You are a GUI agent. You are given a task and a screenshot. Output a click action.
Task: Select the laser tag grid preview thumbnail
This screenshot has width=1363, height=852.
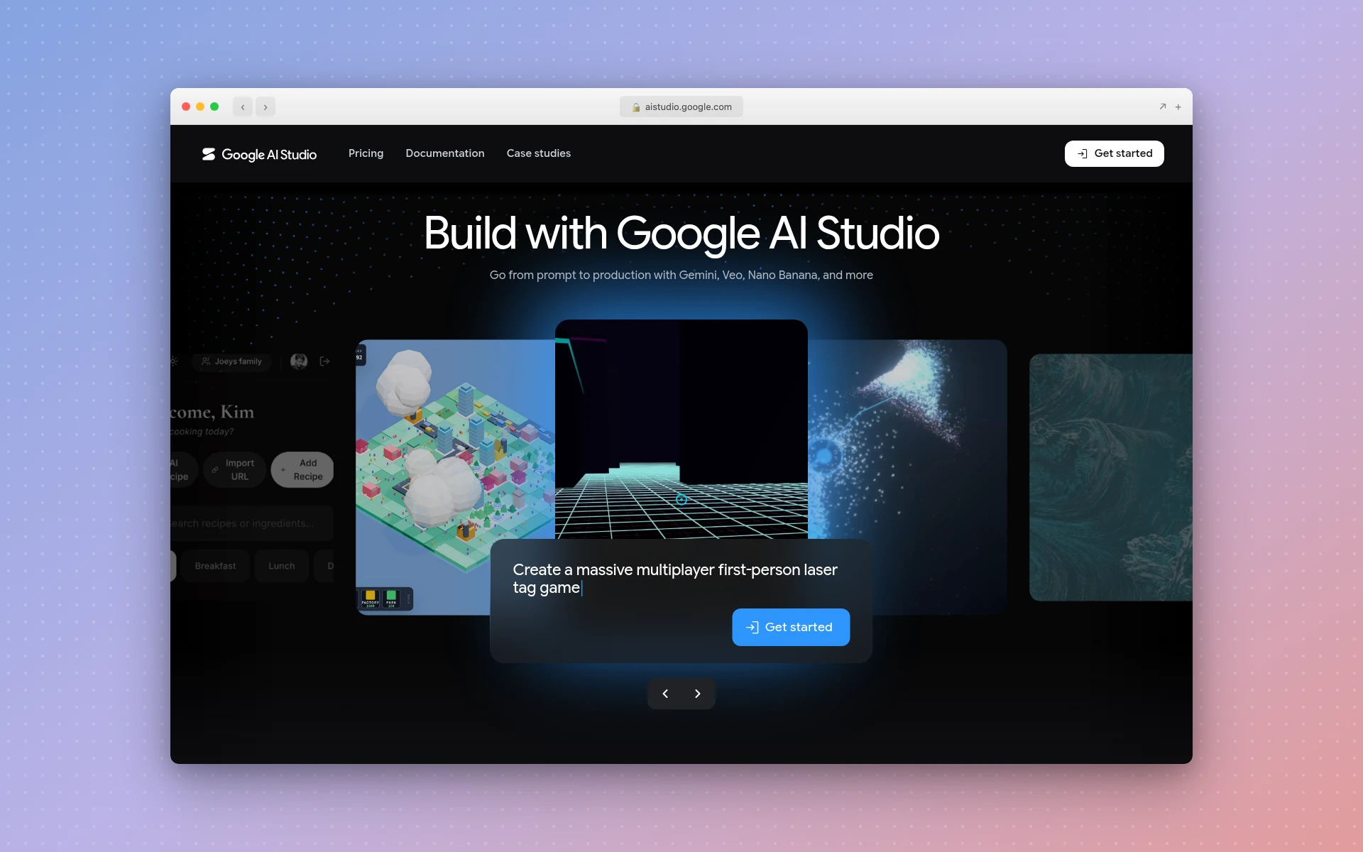(x=681, y=429)
